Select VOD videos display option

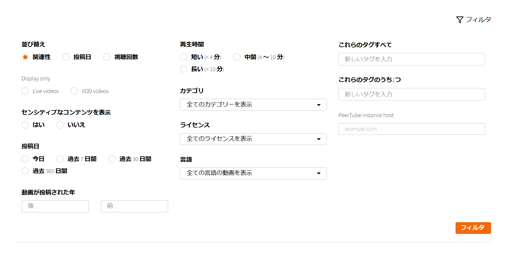click(x=74, y=91)
